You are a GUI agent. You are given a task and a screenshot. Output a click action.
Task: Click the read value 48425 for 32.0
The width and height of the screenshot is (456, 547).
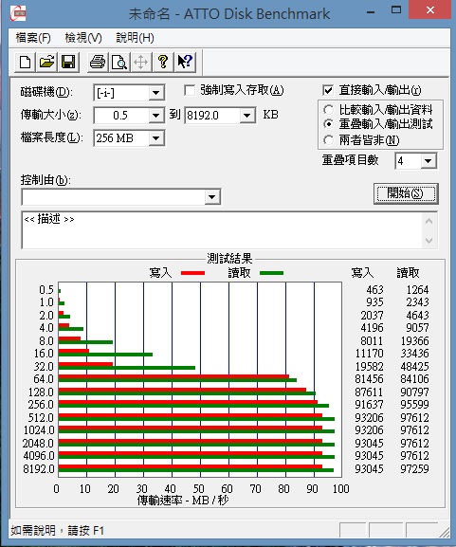(414, 366)
